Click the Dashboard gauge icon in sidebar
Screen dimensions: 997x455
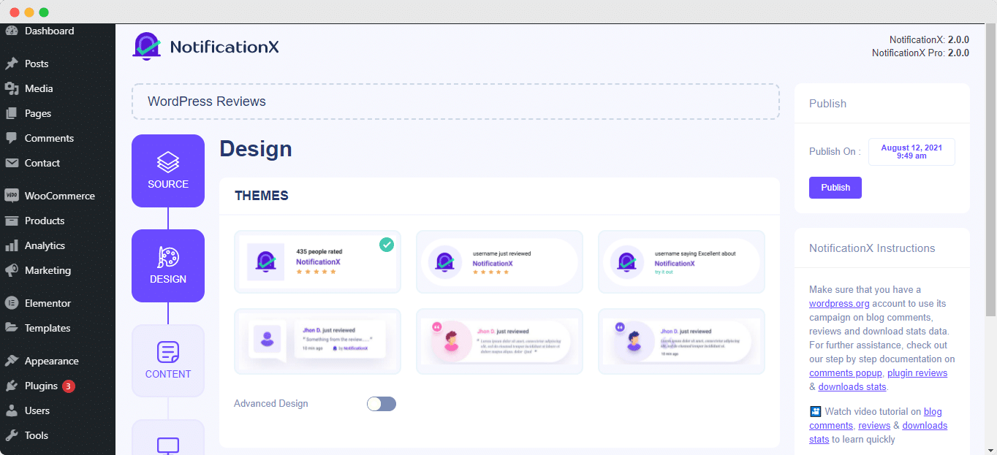pos(12,31)
